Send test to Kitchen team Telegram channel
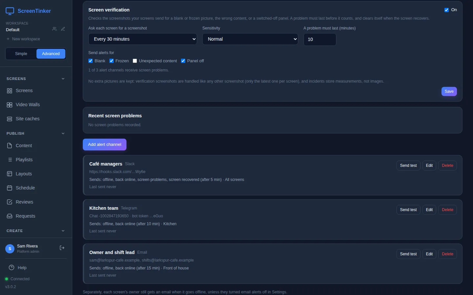The height and width of the screenshot is (295, 473). tap(408, 210)
